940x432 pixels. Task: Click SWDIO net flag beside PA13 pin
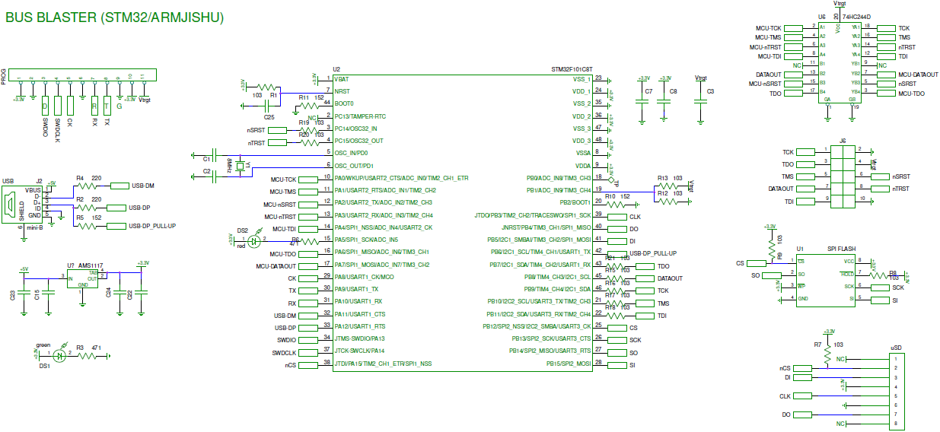pyautogui.click(x=307, y=340)
